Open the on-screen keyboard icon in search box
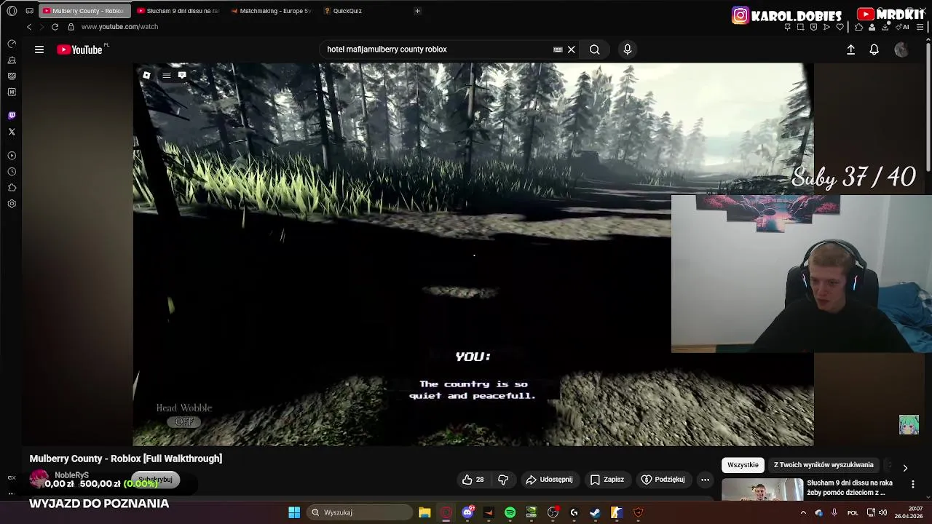Screen dimensions: 932x524 click(x=558, y=49)
